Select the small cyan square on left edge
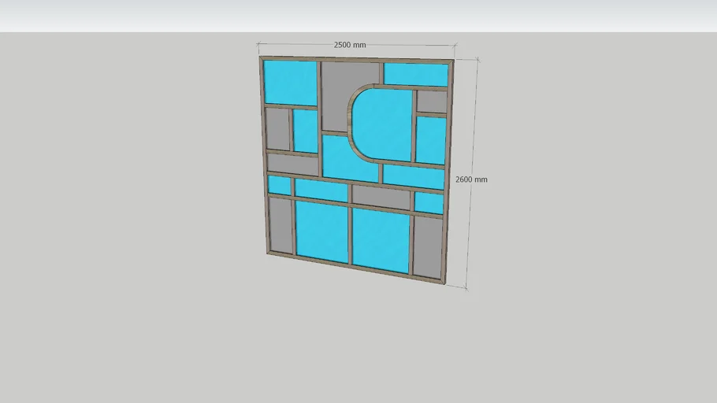717x403 pixels. (279, 185)
